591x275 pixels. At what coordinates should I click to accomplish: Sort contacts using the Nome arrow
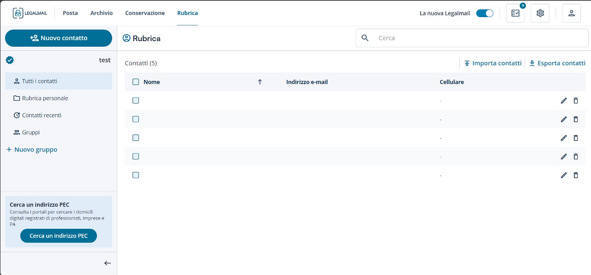point(259,82)
